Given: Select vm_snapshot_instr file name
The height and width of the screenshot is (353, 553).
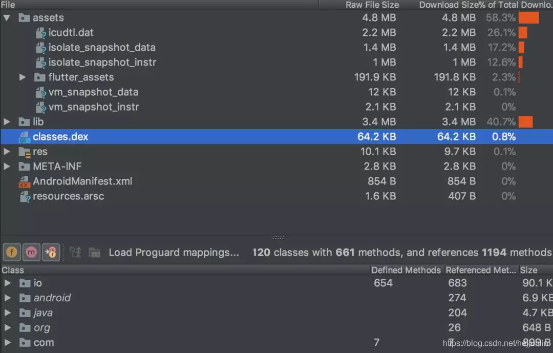Looking at the screenshot, I should coord(94,107).
